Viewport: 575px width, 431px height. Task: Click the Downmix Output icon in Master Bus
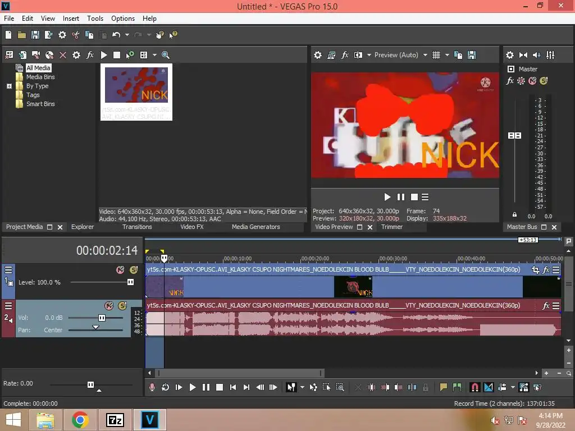point(523,55)
